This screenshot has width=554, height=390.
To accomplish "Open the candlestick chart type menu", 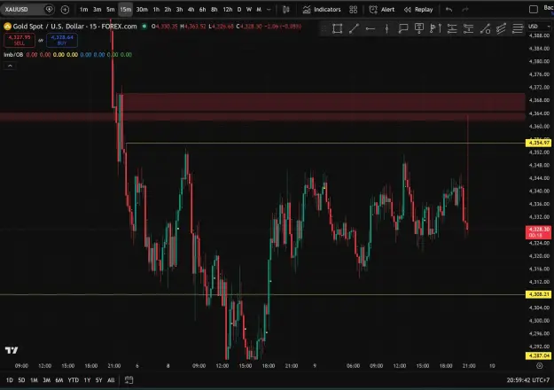I will tap(286, 10).
